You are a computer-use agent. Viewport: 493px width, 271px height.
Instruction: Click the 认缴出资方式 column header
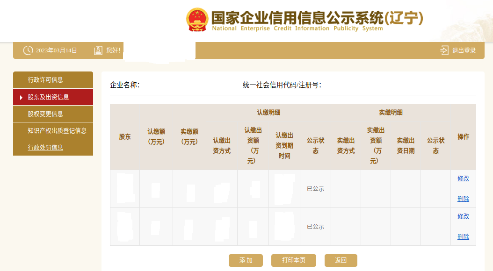tap(222, 146)
